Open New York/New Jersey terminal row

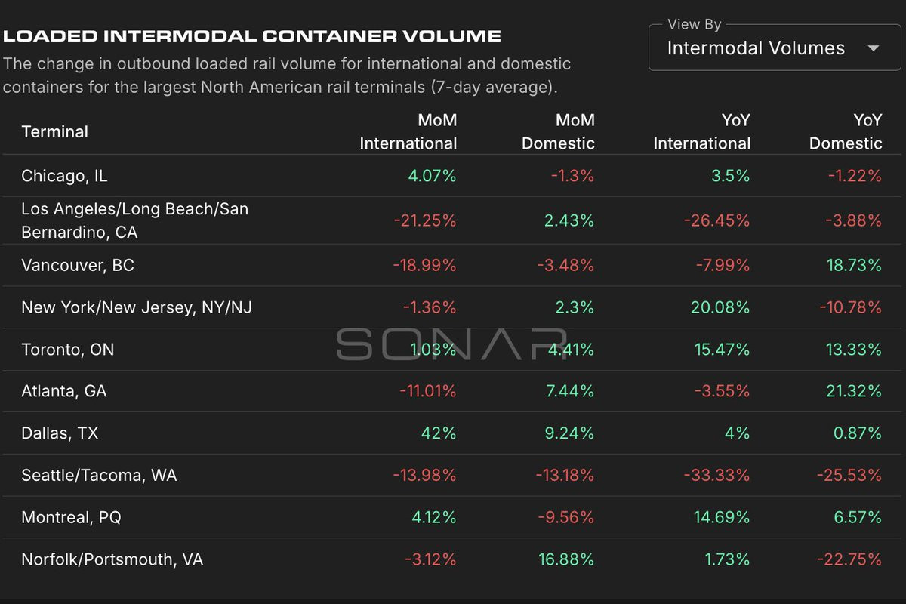click(x=453, y=307)
